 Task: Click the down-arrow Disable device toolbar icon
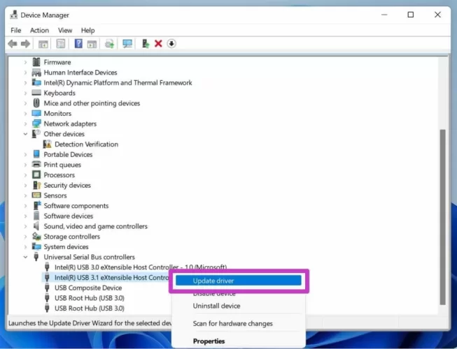[x=171, y=43]
